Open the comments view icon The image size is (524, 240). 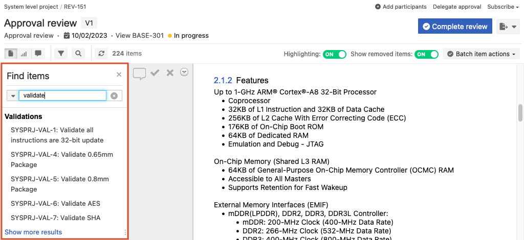(38, 54)
